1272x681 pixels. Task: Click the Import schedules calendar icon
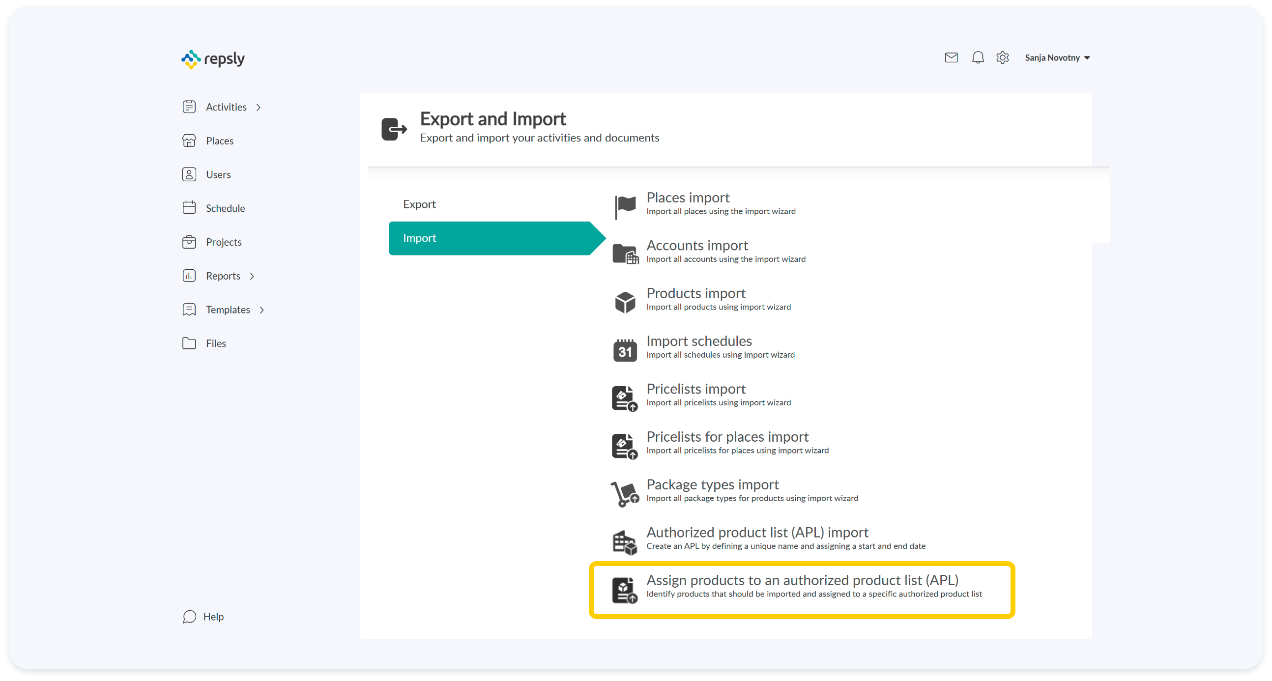[x=625, y=350]
